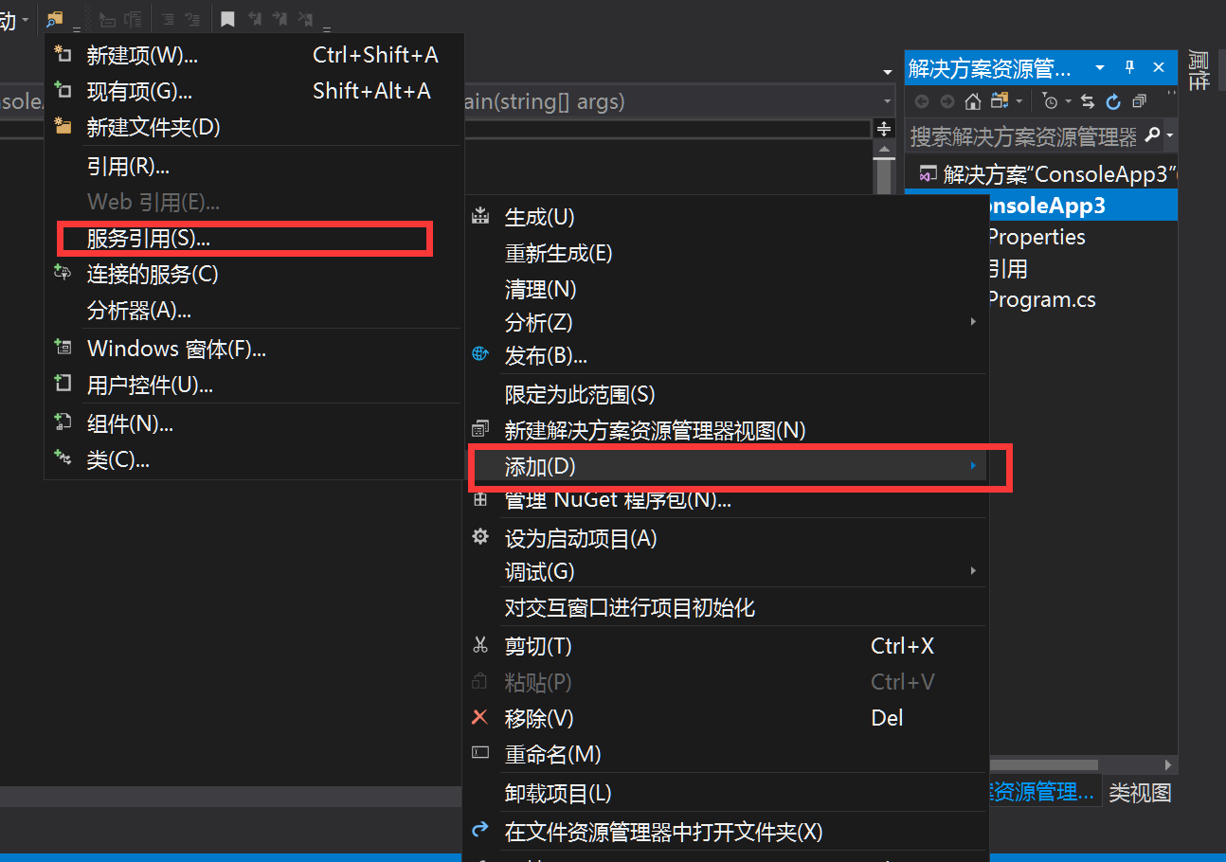Click Rebuild (重新生成) in context menu
1226x862 pixels.
click(x=726, y=254)
